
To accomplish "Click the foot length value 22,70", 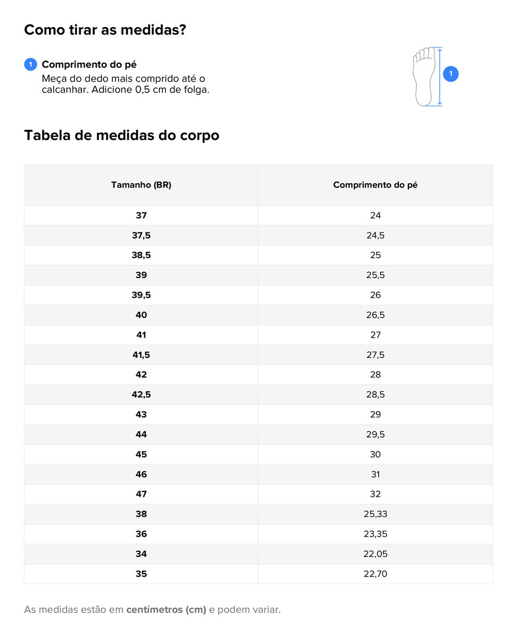I will (x=375, y=574).
